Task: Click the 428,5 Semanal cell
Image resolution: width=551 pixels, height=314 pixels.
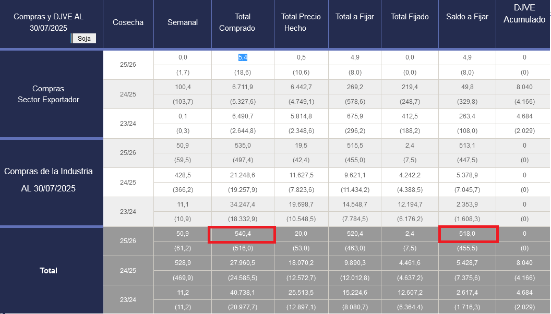Action: (x=183, y=175)
